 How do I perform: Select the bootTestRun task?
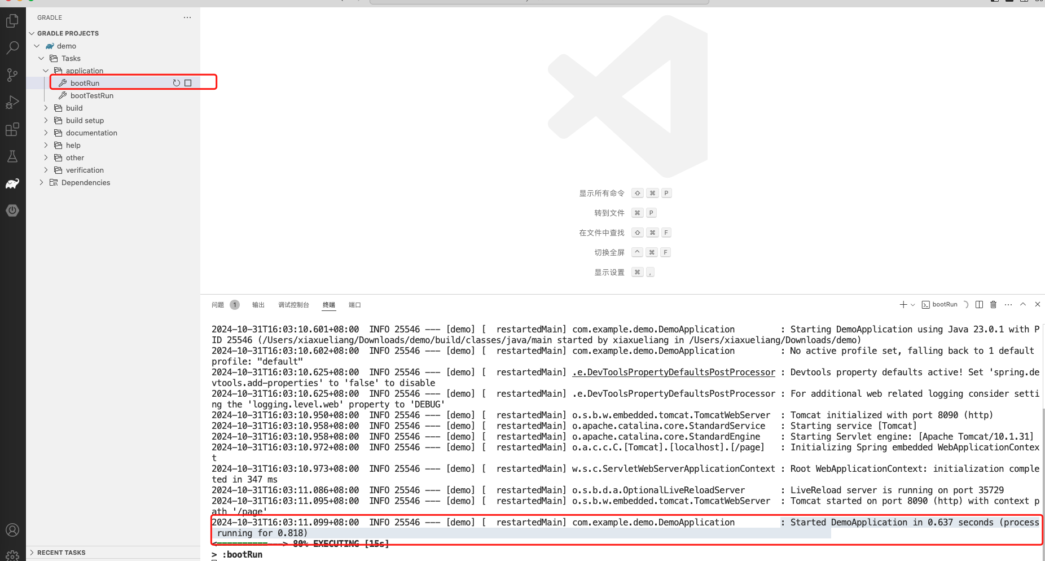[x=113, y=95]
